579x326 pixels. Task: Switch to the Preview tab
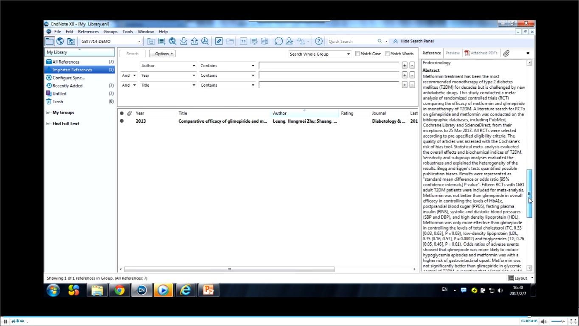pyautogui.click(x=453, y=53)
